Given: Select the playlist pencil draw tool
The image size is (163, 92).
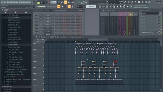Looking at the screenshot, I should [x=39, y=37].
